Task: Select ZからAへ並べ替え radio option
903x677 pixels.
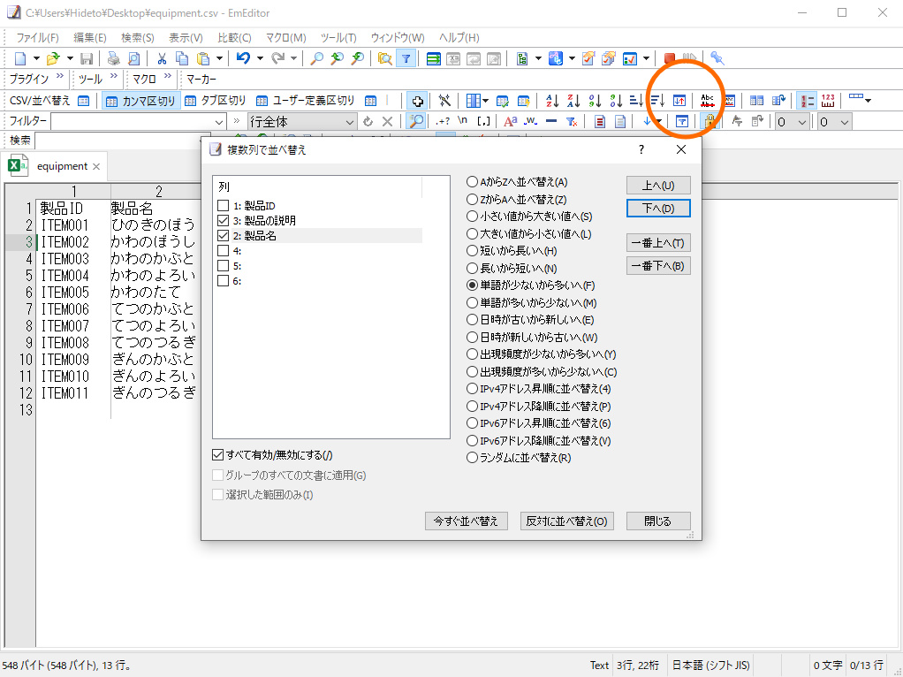Action: (x=472, y=200)
